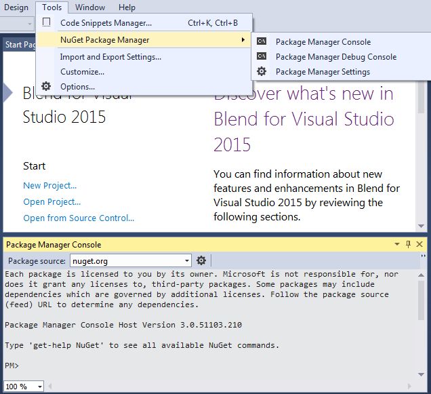Click the console scroll up arrow

pyautogui.click(x=421, y=275)
